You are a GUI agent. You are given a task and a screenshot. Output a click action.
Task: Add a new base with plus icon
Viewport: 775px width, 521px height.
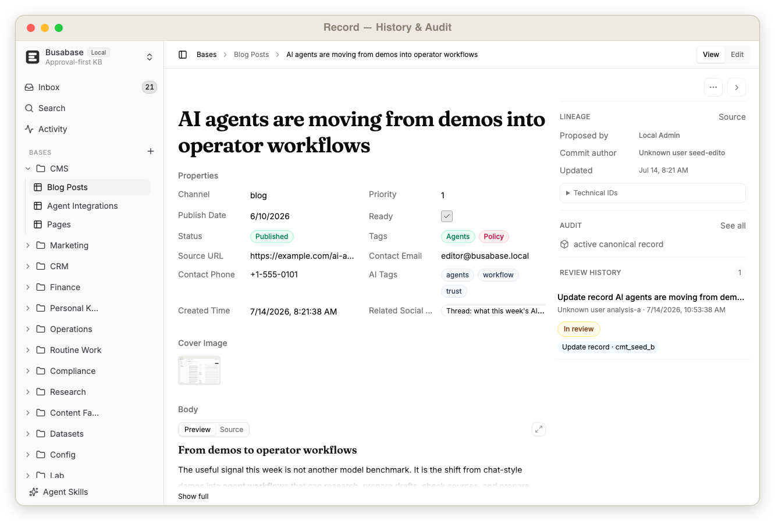coord(151,151)
